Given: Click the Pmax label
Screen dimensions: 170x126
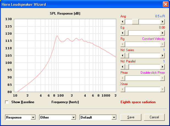Looking at the screenshot, I should pyautogui.click(x=124, y=73).
